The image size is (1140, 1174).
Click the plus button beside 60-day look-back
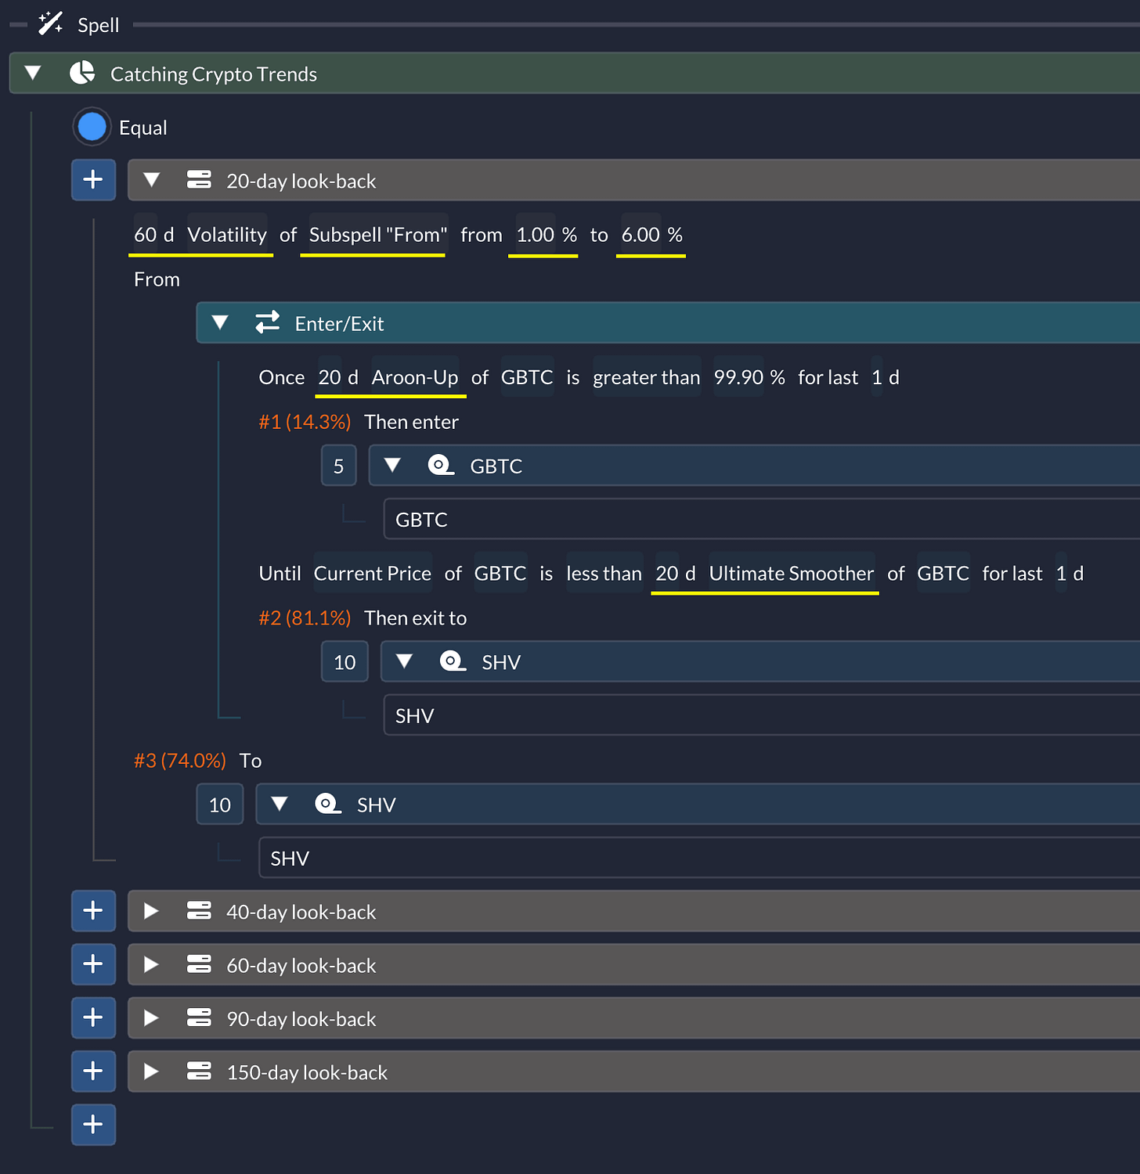(93, 964)
